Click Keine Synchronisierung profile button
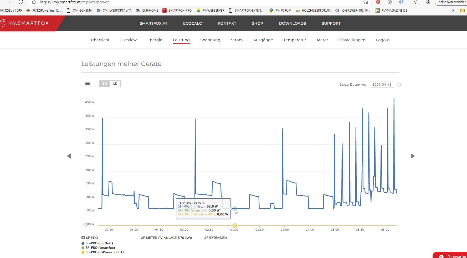 451,2
